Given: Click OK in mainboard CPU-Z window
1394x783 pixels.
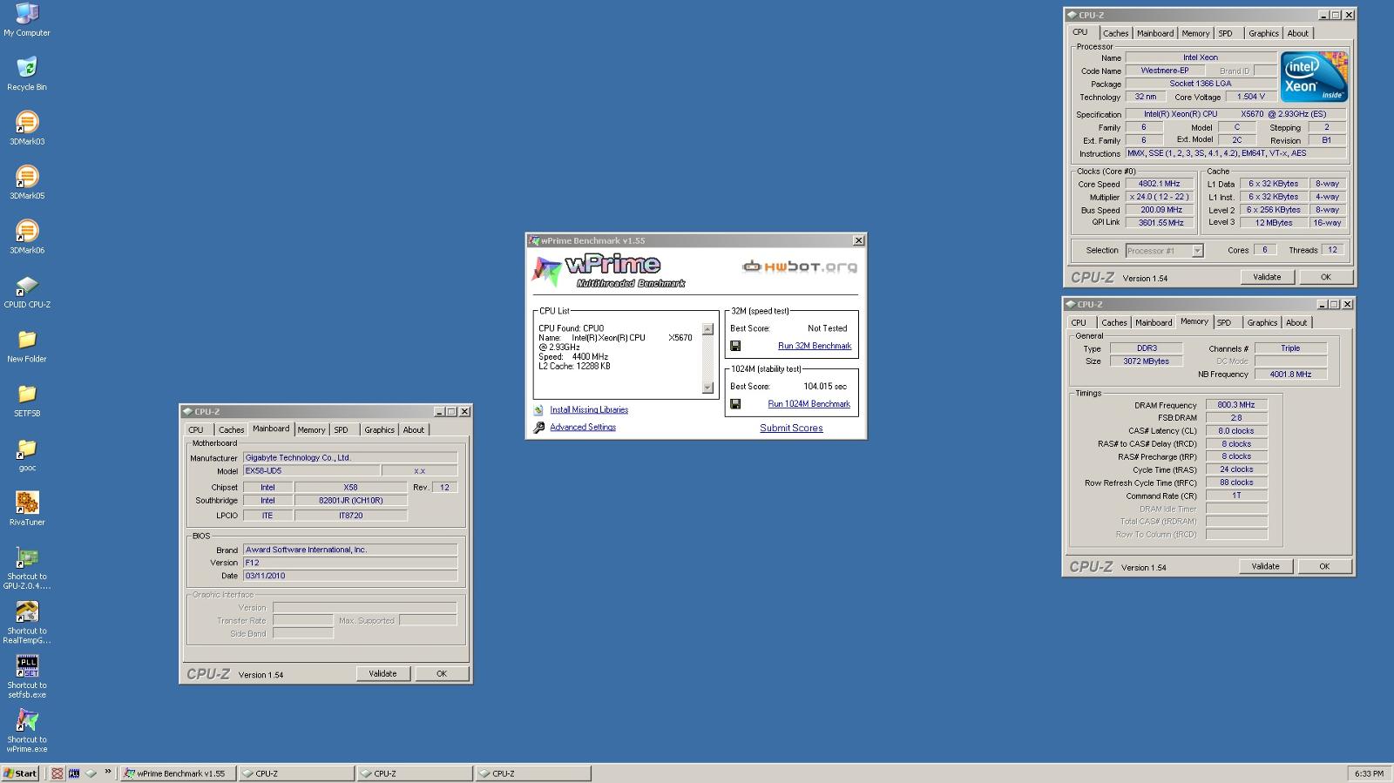Looking at the screenshot, I should click(x=442, y=673).
